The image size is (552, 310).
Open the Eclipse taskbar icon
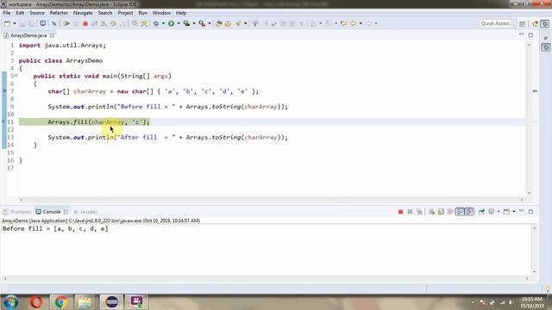click(111, 302)
